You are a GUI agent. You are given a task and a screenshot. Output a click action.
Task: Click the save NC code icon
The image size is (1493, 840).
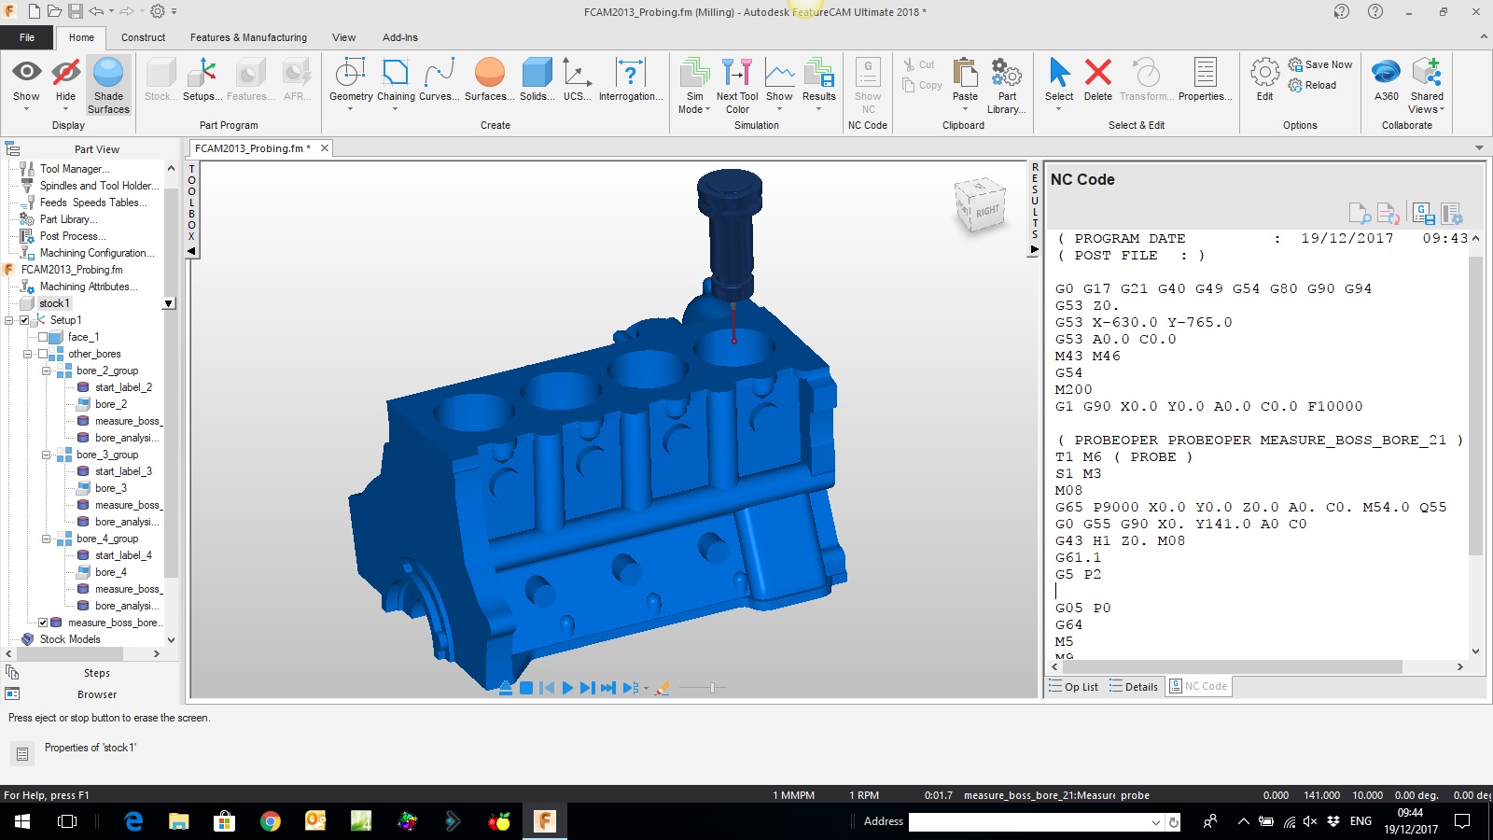[x=1423, y=214]
